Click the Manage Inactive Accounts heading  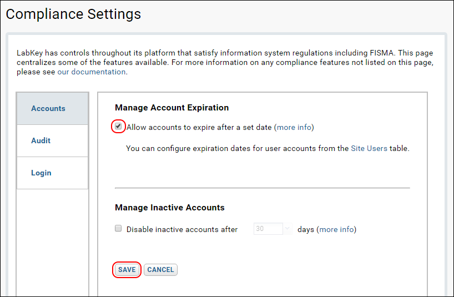(170, 208)
